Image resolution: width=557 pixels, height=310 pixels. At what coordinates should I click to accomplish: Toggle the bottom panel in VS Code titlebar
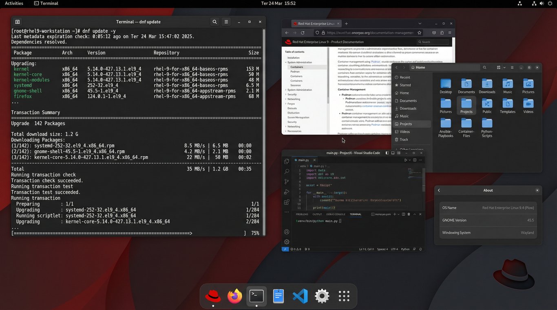click(x=393, y=153)
